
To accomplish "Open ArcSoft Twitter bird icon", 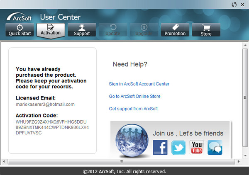I will click(x=178, y=147).
